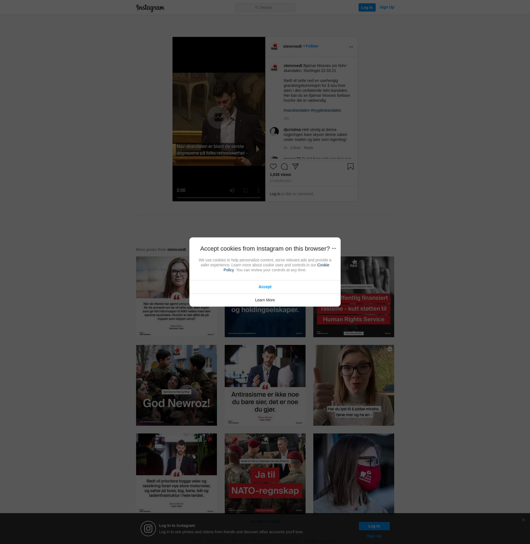Click the Instagram camera icon in the bottom banner

click(148, 529)
